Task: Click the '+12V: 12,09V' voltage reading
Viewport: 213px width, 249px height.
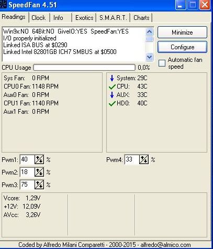Action: click(x=22, y=207)
